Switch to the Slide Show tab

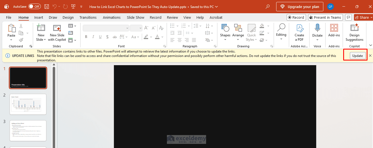click(x=135, y=17)
